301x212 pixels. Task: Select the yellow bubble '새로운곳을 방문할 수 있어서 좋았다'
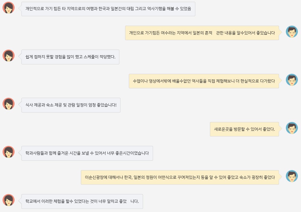pyautogui.click(x=244, y=129)
